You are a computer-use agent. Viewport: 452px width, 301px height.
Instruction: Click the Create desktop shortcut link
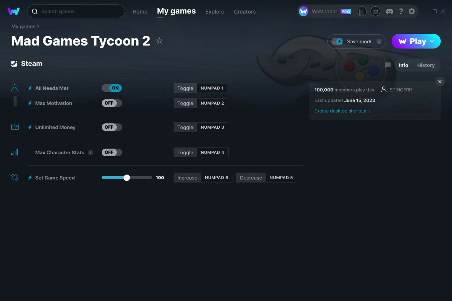click(x=341, y=111)
